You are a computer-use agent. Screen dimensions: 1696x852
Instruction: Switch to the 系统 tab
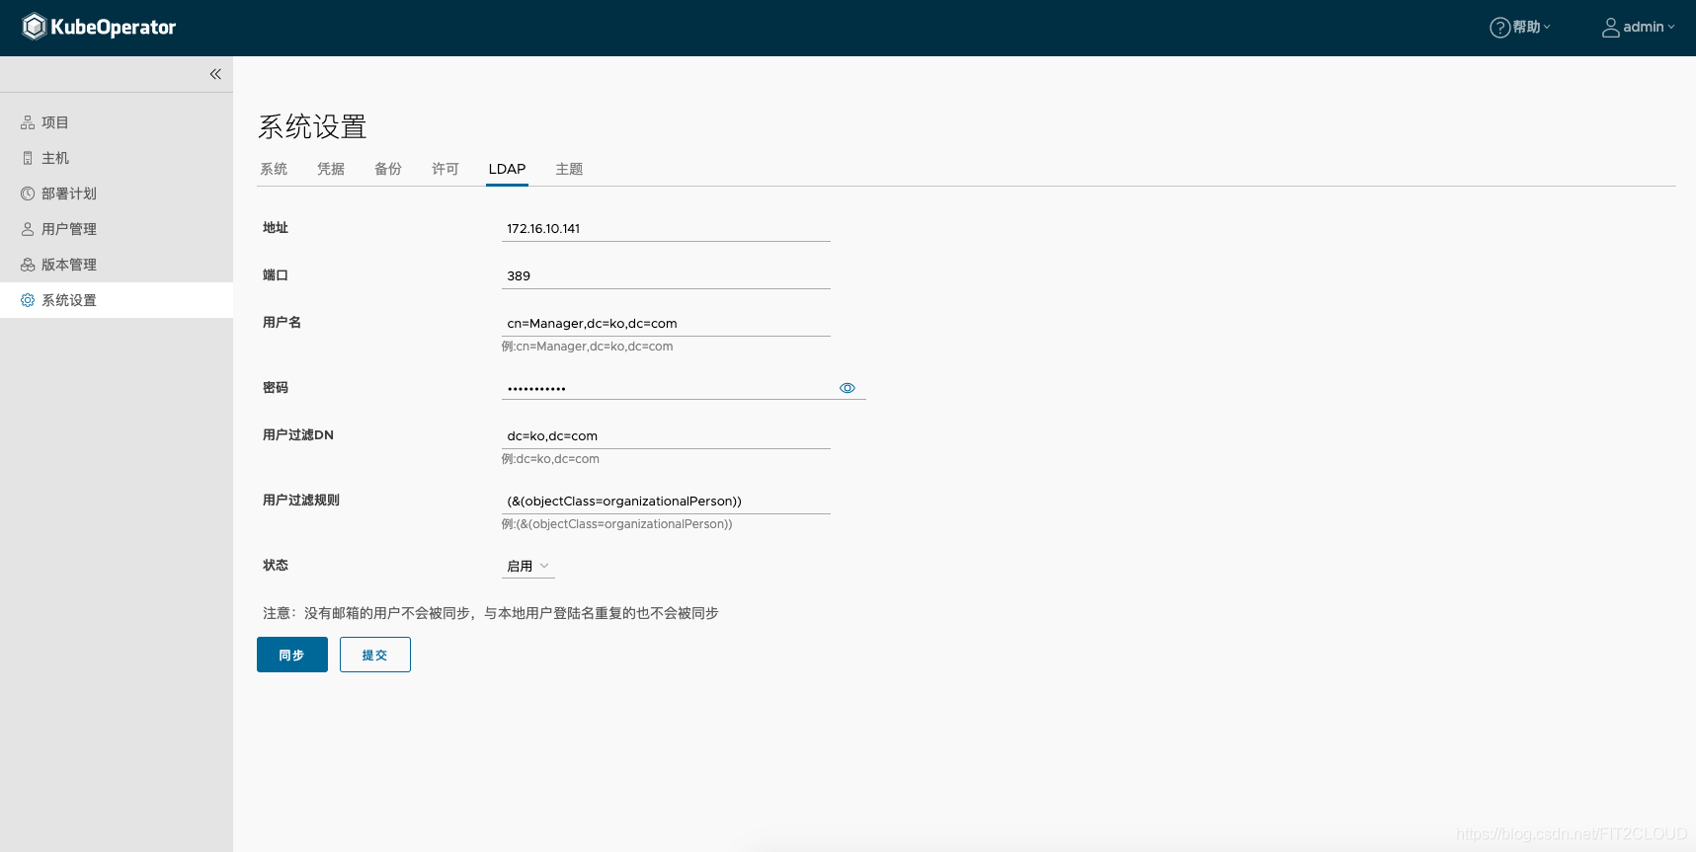pos(274,169)
